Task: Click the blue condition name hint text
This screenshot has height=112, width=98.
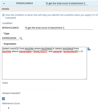Action: (52, 16)
